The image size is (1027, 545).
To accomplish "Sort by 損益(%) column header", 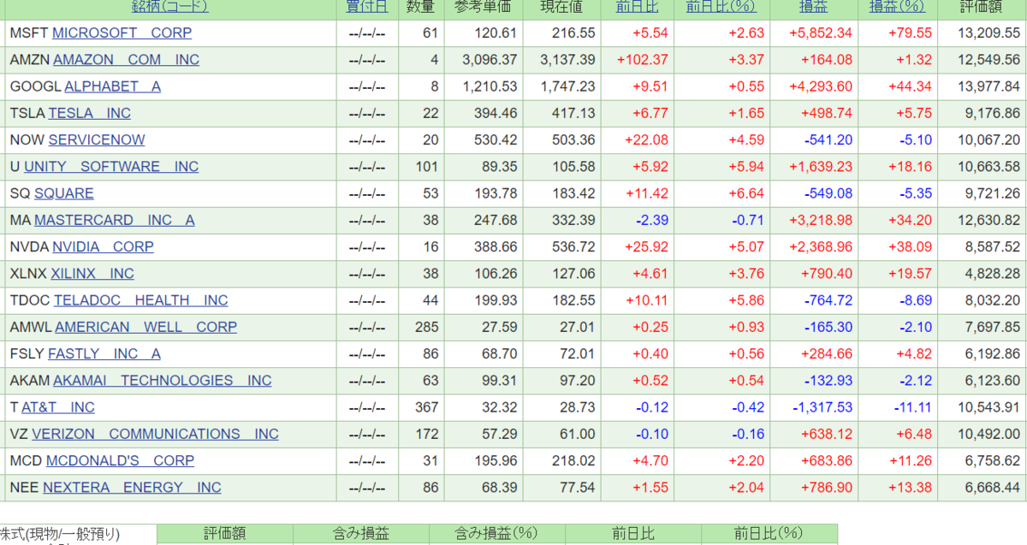I will coord(897,7).
